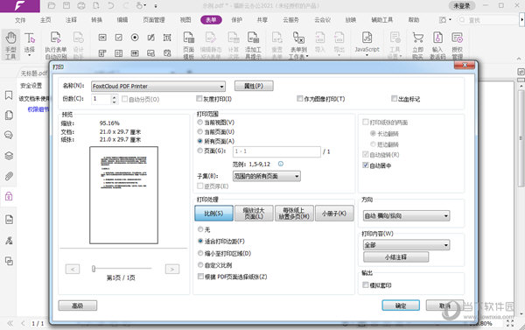
Task: Switch to the Help (帮助) tab
Action: (414, 20)
